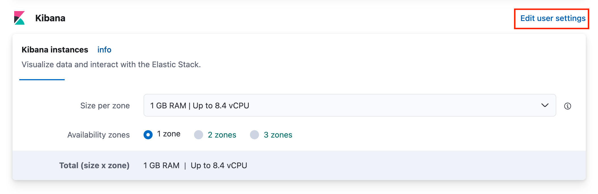Screen dimensions: 598x194
Task: Click the chevron arrow in size dropdown
Action: click(545, 105)
